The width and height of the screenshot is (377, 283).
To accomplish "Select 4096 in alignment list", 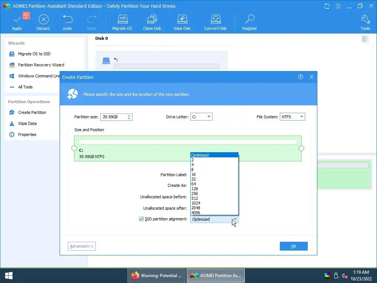I will [215, 213].
